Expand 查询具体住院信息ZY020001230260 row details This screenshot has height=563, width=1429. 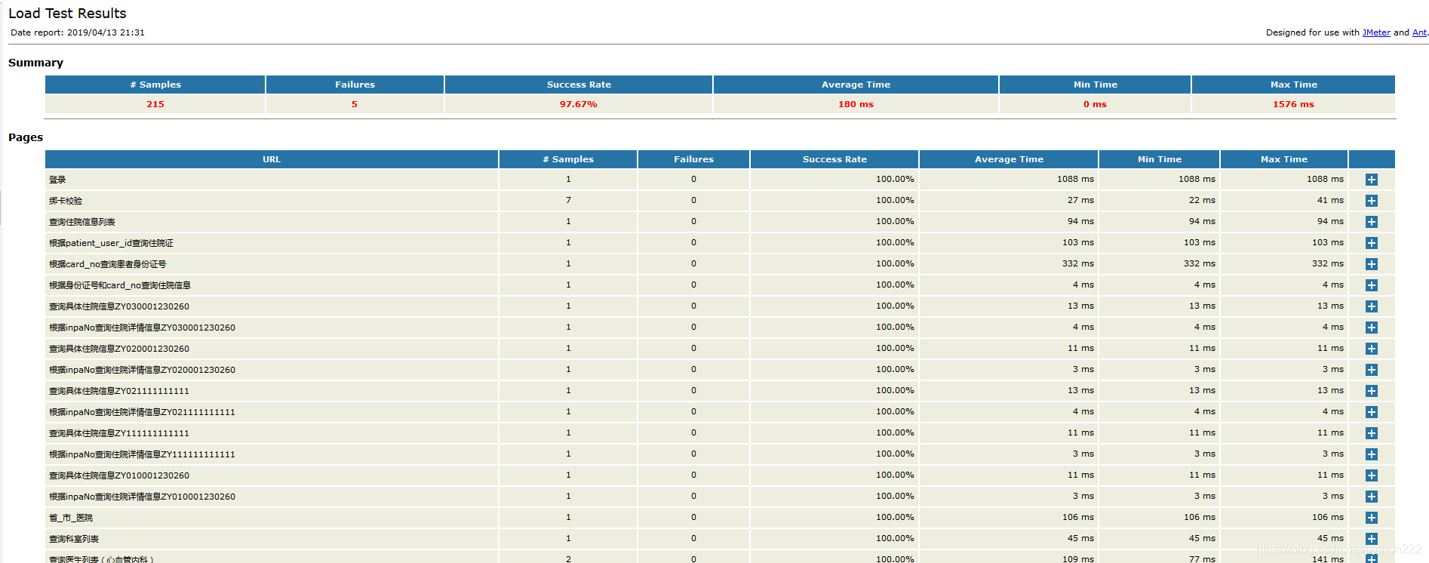(x=1372, y=349)
